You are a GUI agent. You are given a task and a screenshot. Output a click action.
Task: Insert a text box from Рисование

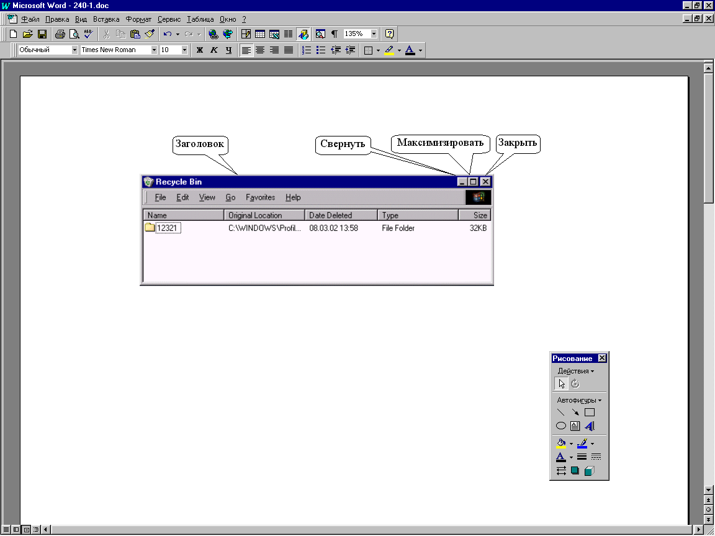point(575,426)
